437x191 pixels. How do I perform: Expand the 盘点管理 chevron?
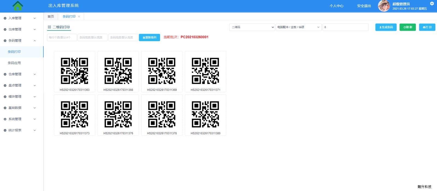pos(35,85)
